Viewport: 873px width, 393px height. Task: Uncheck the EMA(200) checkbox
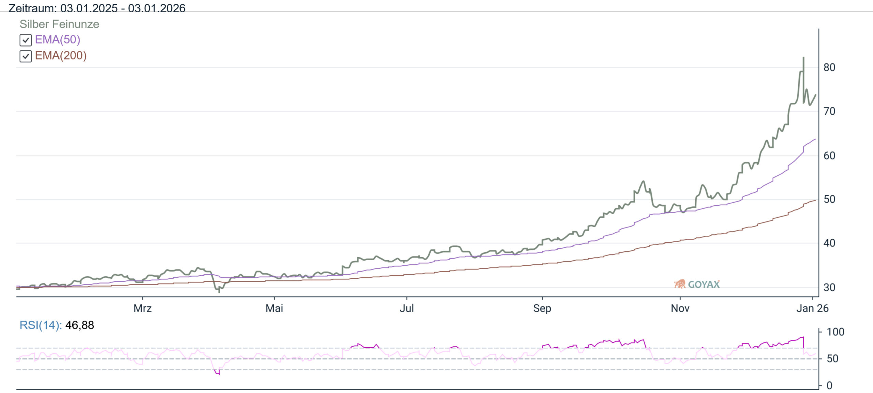26,56
